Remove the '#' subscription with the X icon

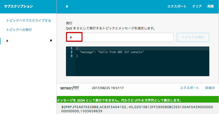click(x=51, y=41)
